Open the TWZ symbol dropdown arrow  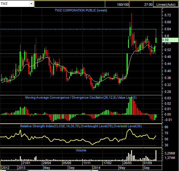(x=31, y=4)
